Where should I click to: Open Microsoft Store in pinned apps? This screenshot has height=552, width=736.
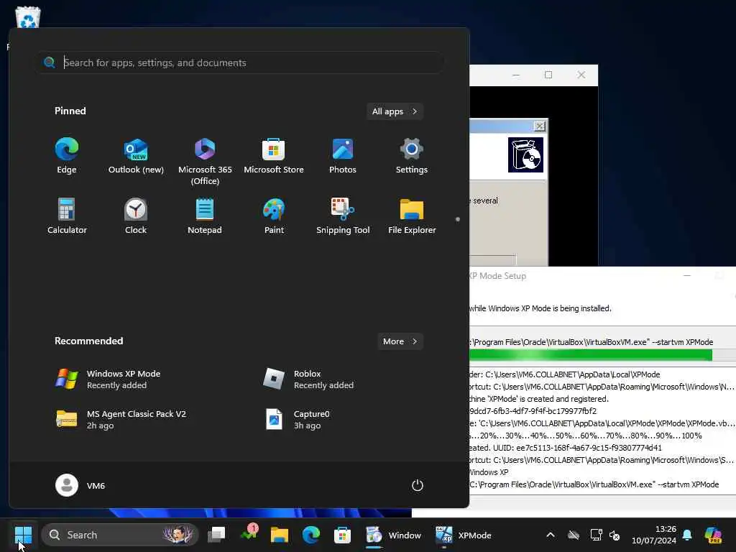coord(274,156)
